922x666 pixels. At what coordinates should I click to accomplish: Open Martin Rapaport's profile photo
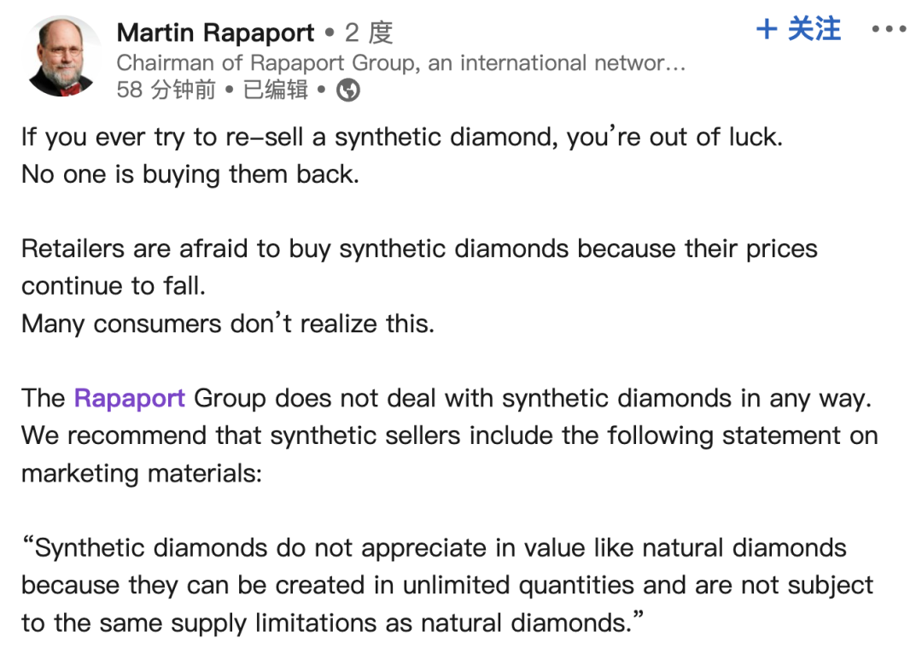(61, 56)
